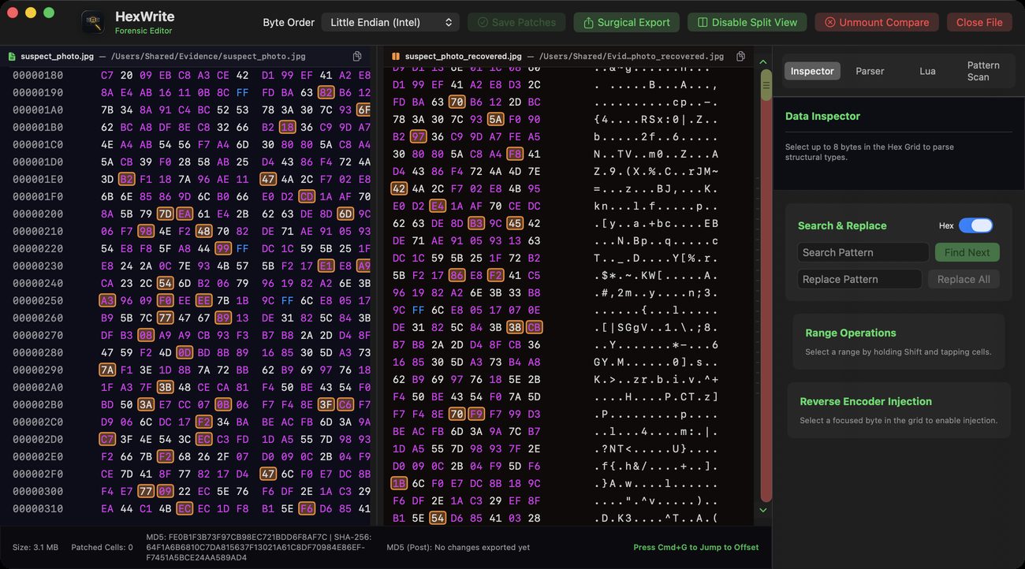
Task: Select highlighted byte A3 at offset 00000250
Action: coord(107,300)
